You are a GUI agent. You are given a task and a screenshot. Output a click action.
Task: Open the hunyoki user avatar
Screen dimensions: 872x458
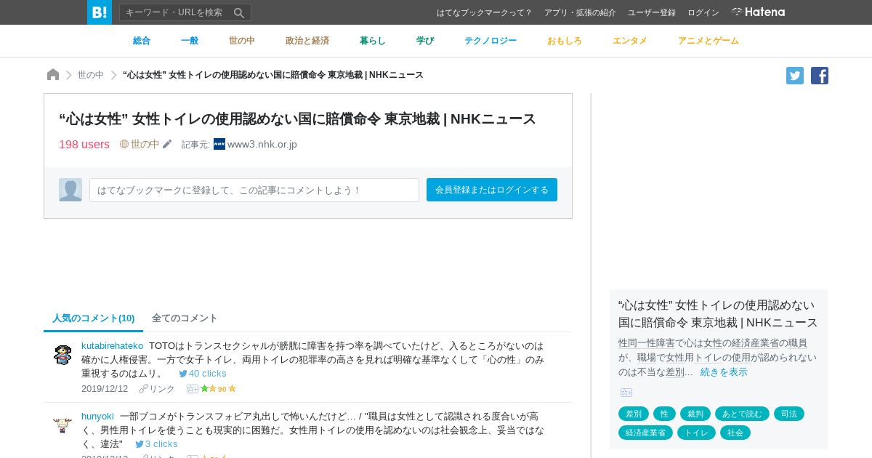[x=62, y=425]
